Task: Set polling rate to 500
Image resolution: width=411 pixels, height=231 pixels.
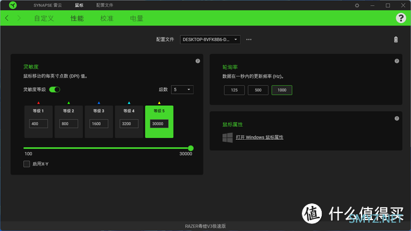Action: pyautogui.click(x=258, y=90)
